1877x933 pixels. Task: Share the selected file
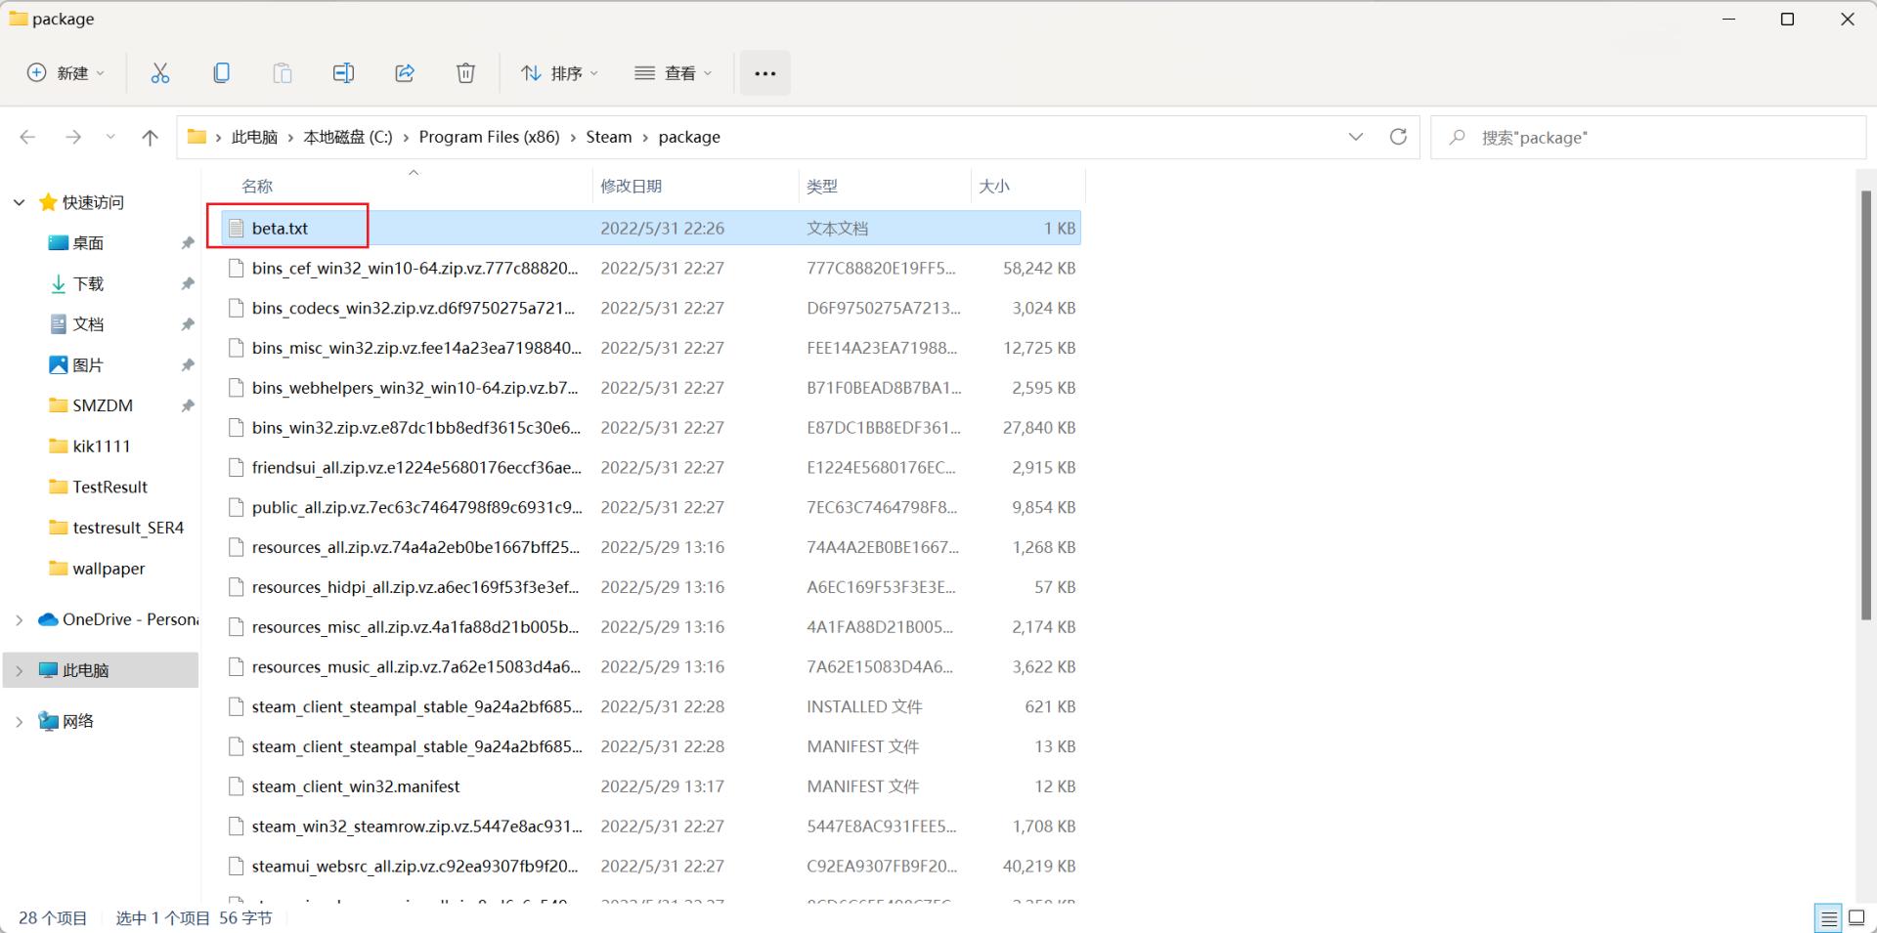point(405,72)
